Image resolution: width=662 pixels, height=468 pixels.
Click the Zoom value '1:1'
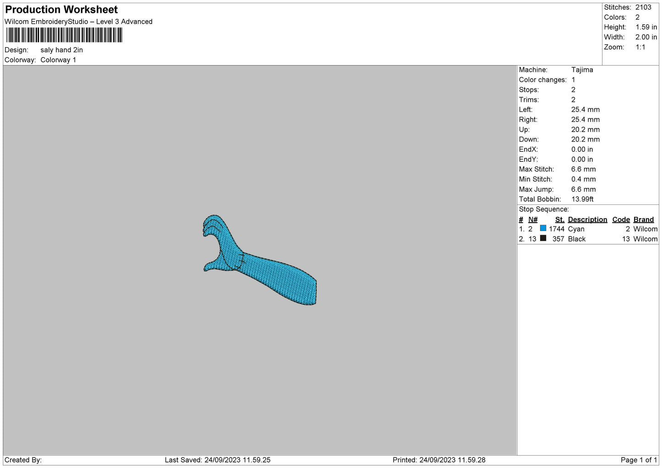(640, 47)
